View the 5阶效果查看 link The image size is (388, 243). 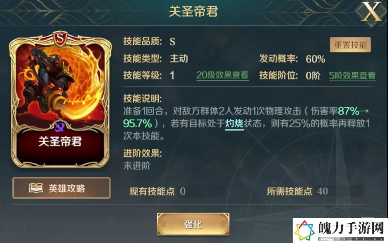point(352,75)
